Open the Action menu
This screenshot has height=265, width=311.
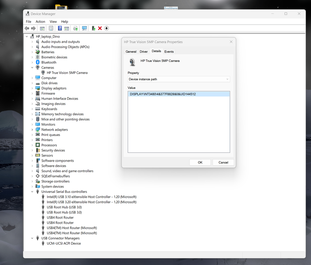(40, 21)
